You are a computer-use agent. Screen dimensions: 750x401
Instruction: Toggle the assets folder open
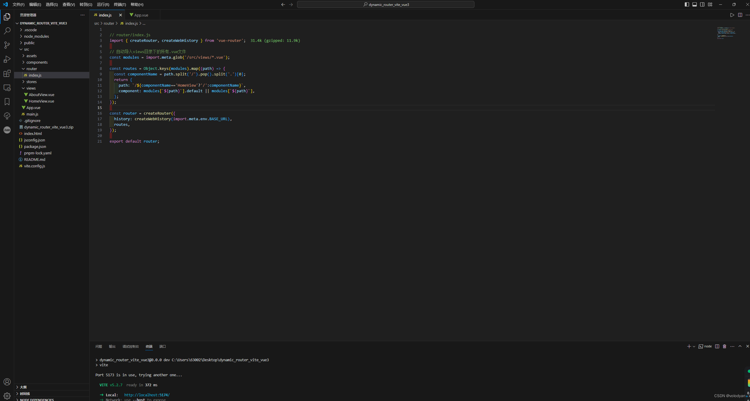(31, 55)
